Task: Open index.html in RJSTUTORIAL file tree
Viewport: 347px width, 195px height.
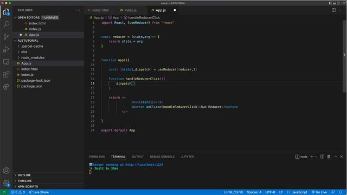Action: tap(29, 69)
